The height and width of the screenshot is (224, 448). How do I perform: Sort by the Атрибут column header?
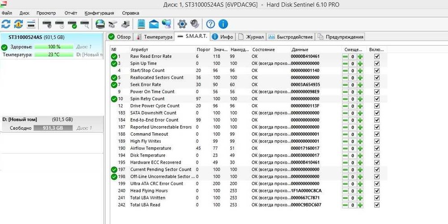tap(139, 50)
